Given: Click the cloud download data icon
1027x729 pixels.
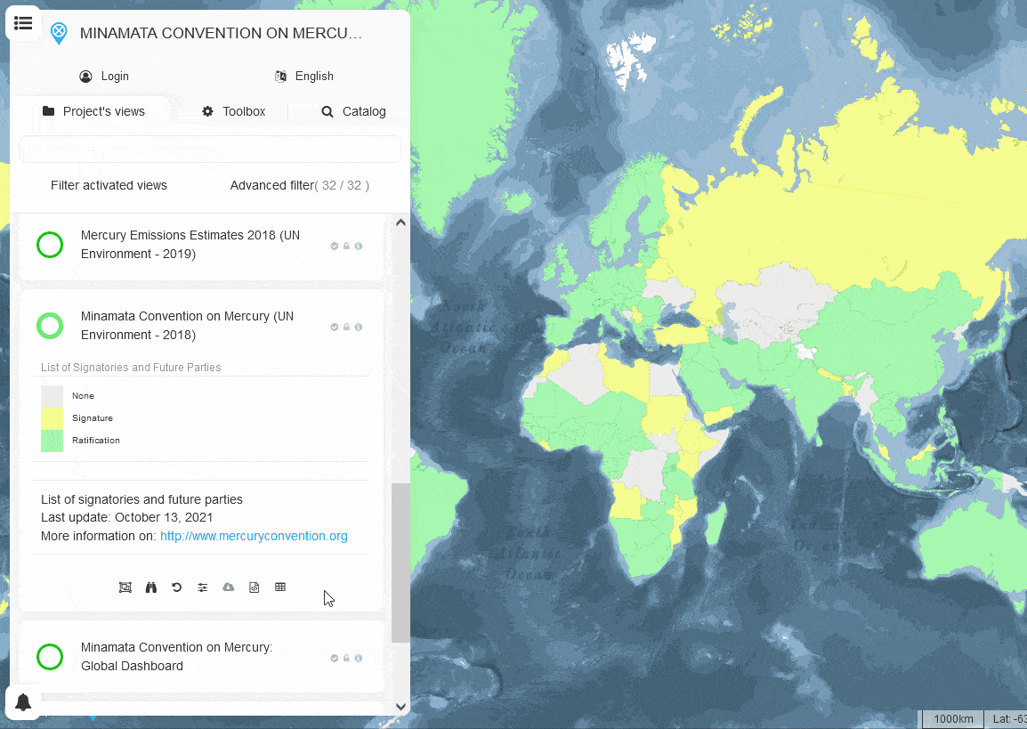Looking at the screenshot, I should tap(229, 587).
